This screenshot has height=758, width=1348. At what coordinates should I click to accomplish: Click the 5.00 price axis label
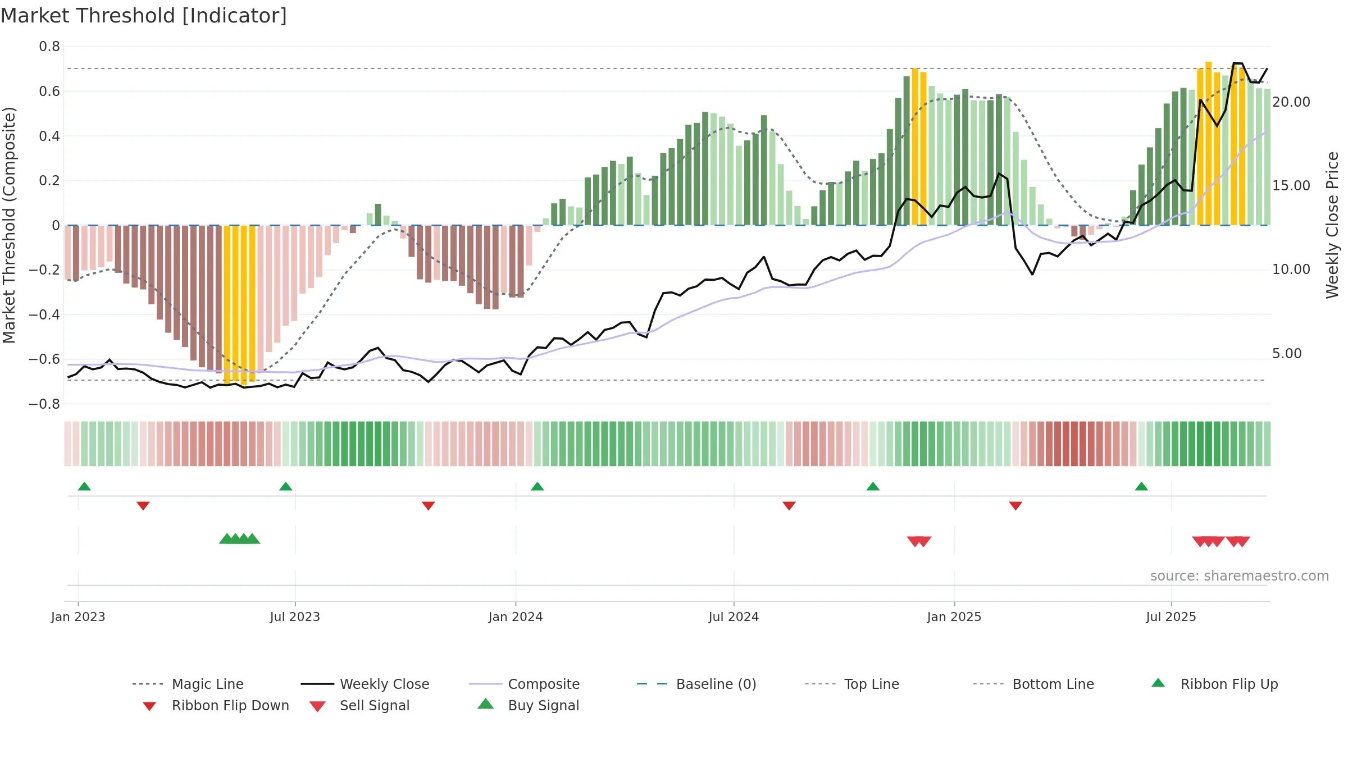(x=1287, y=354)
